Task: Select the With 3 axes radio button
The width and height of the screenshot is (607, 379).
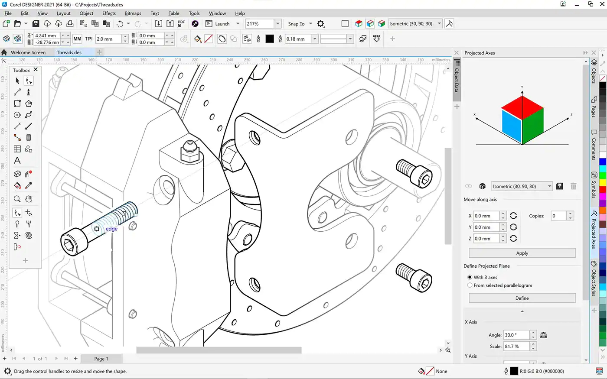Action: [x=470, y=277]
